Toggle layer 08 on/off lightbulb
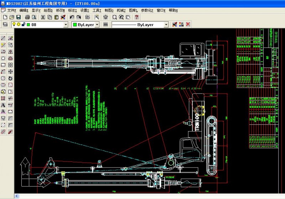 (x=15, y=25)
